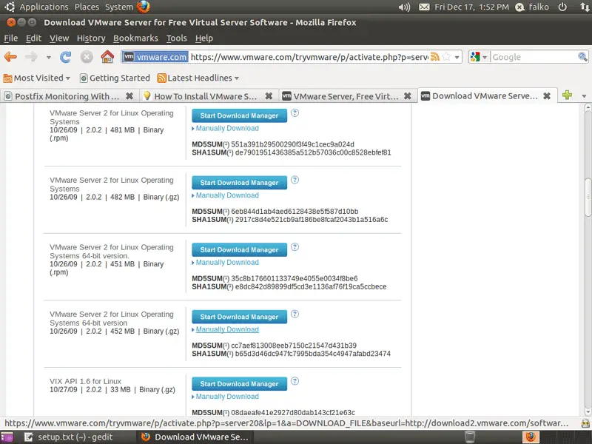Screen dimensions: 592x444
Task: Click help icon beside VIX API download
Action: pos(295,381)
